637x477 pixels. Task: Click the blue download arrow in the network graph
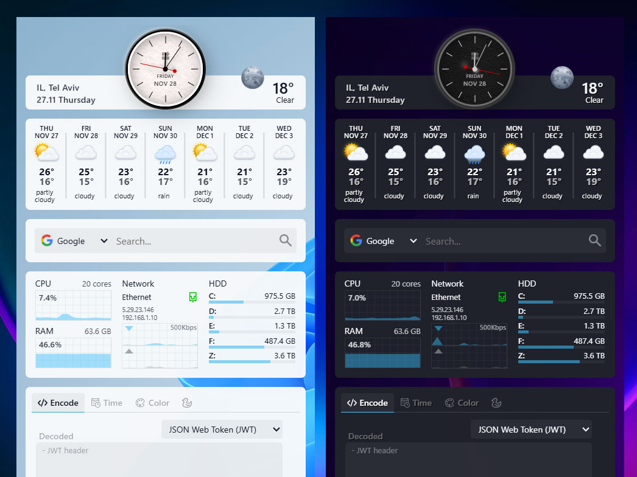[x=128, y=329]
